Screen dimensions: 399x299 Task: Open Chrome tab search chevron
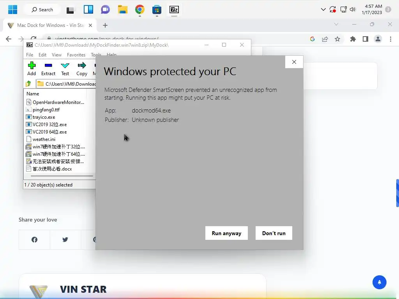[x=336, y=24]
